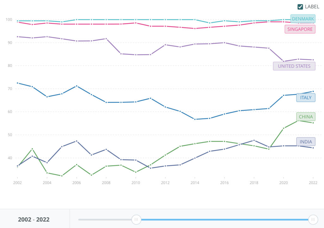Click the INDIA label tag
Image resolution: width=324 pixels, height=228 pixels.
(x=306, y=142)
